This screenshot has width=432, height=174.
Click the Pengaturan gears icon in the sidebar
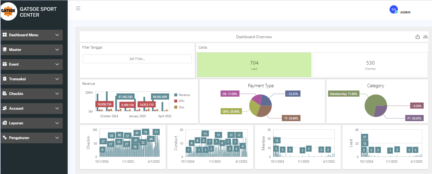point(5,138)
